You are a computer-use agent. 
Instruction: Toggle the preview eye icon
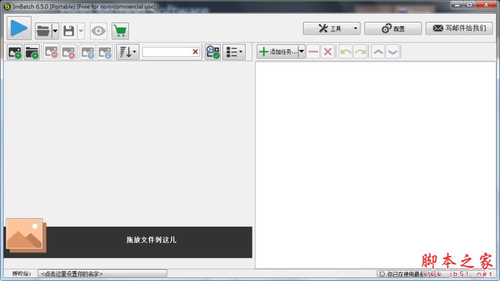(99, 31)
